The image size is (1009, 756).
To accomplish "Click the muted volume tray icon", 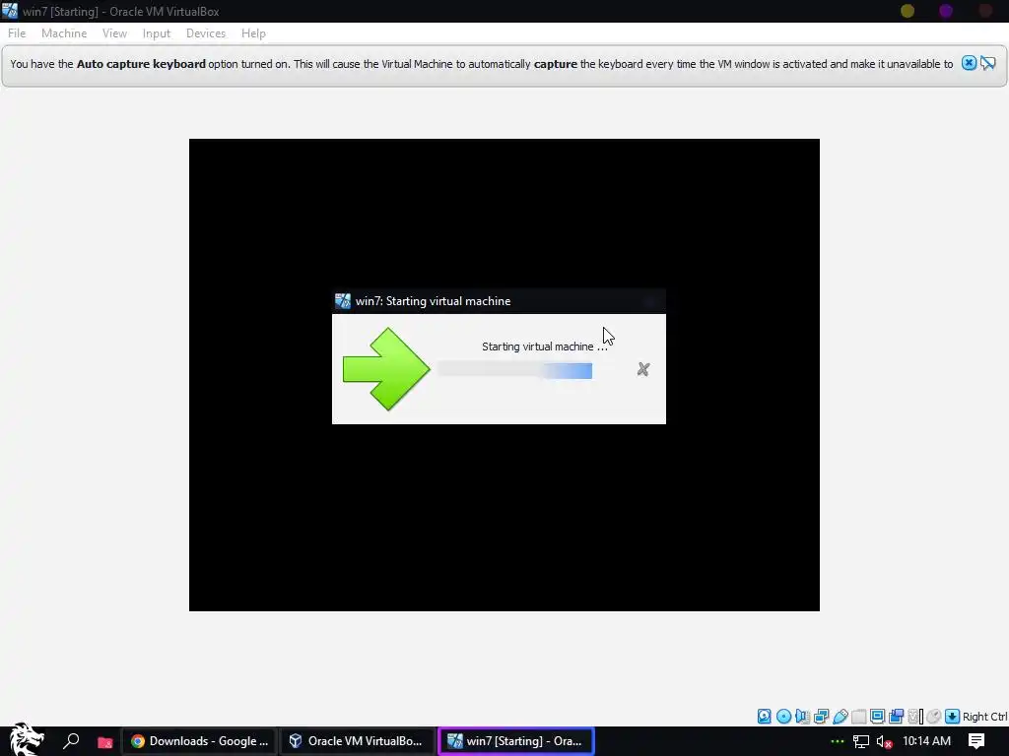I will pos(884,742).
